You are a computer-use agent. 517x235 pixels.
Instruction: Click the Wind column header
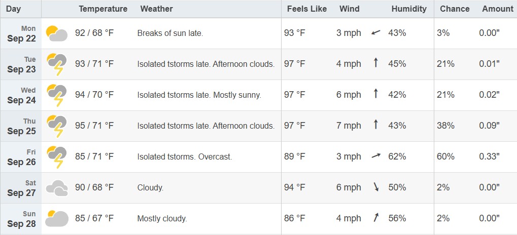(x=349, y=9)
